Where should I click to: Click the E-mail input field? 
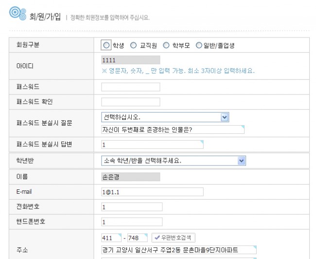152,192
